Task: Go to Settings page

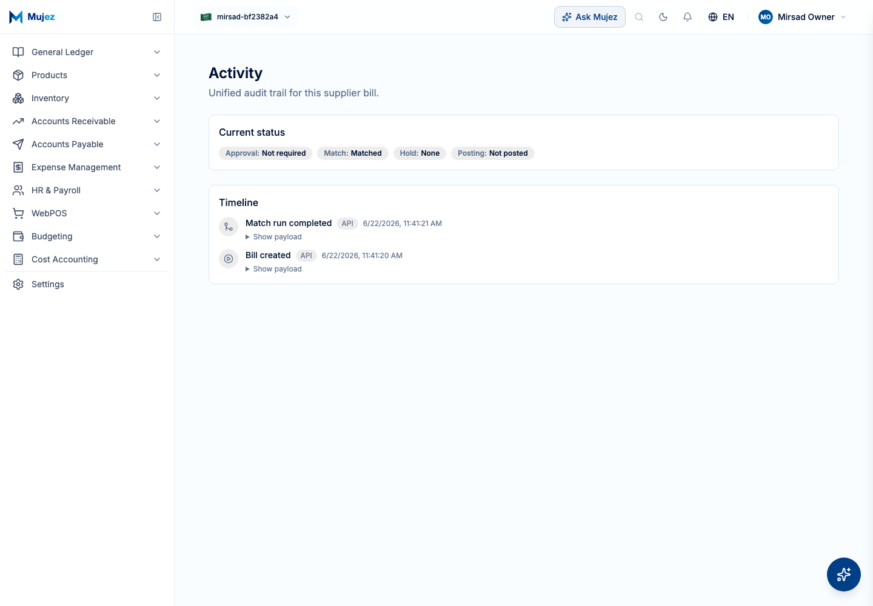Action: 87,284
